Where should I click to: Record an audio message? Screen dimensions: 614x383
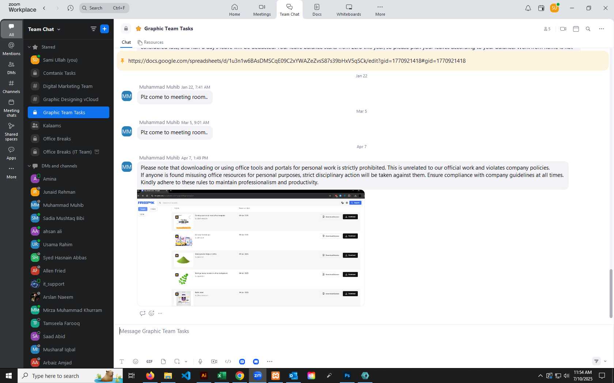click(x=200, y=361)
